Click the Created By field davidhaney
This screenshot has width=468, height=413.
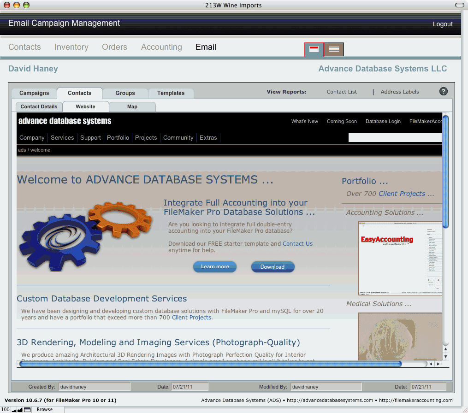click(x=95, y=387)
